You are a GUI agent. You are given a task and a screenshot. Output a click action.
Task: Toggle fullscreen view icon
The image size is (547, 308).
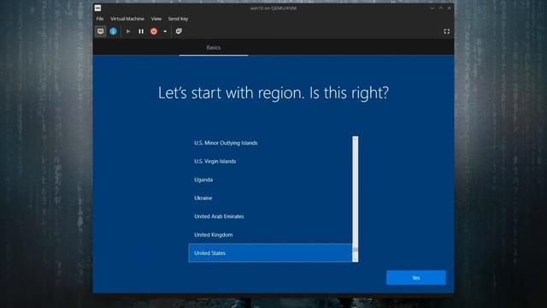tap(446, 32)
